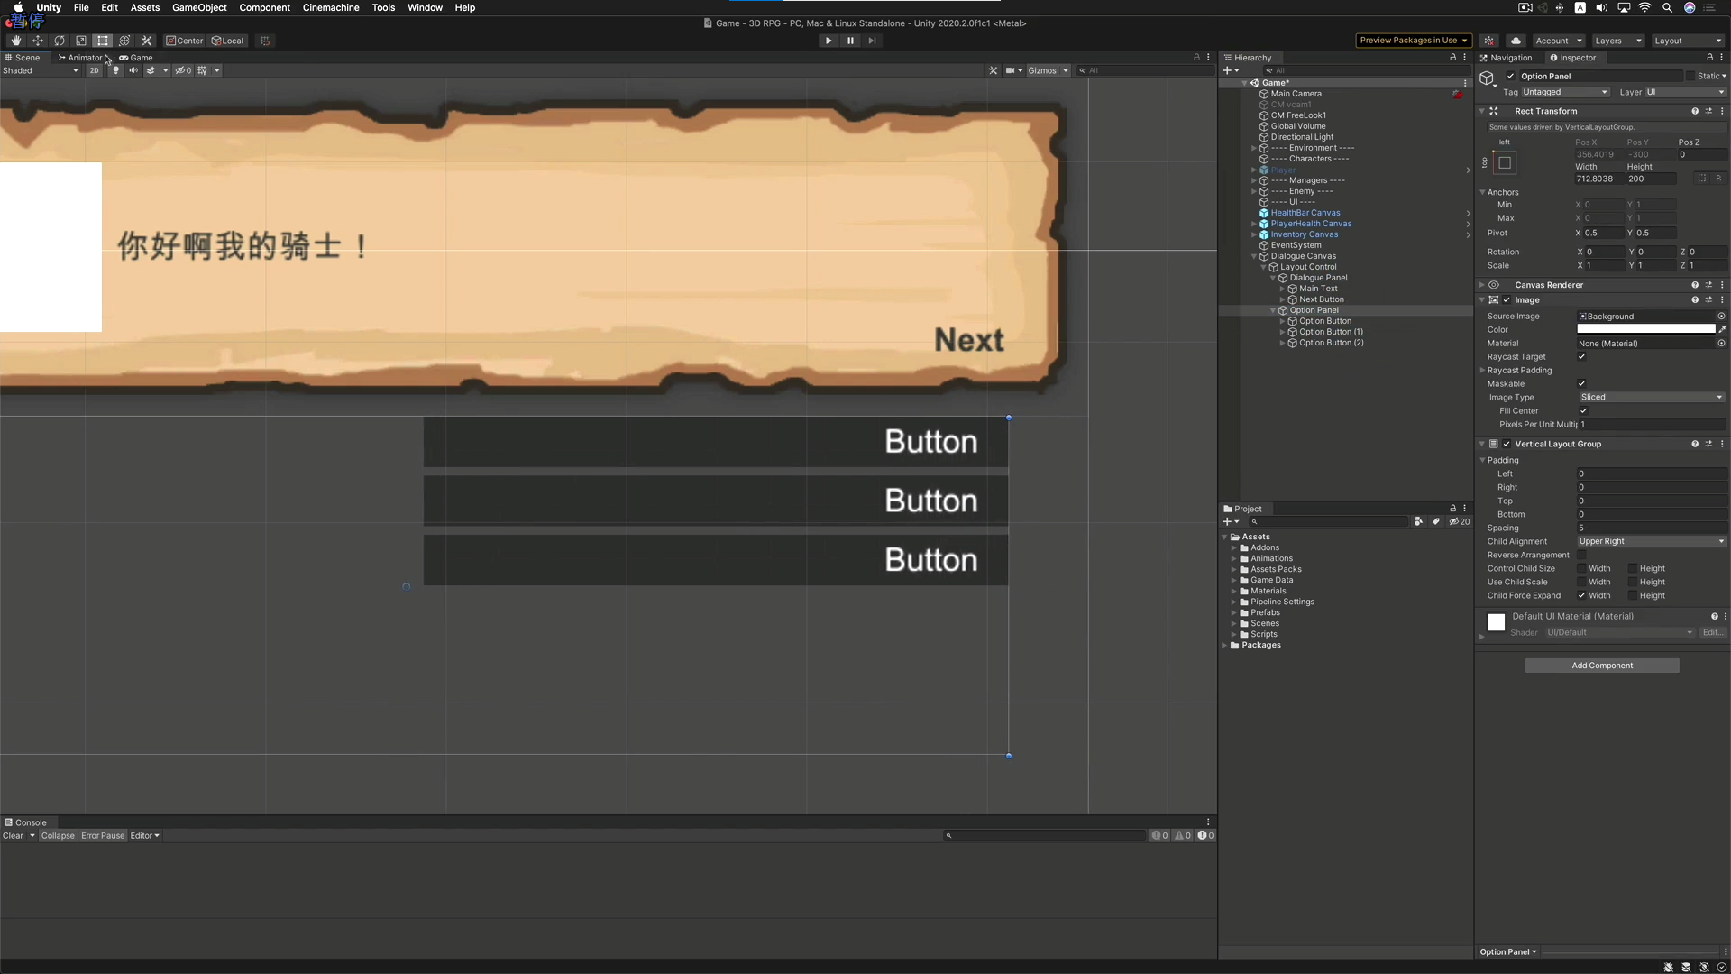Change Child Alignment from Upper Right
Image resolution: width=1731 pixels, height=974 pixels.
[1650, 541]
